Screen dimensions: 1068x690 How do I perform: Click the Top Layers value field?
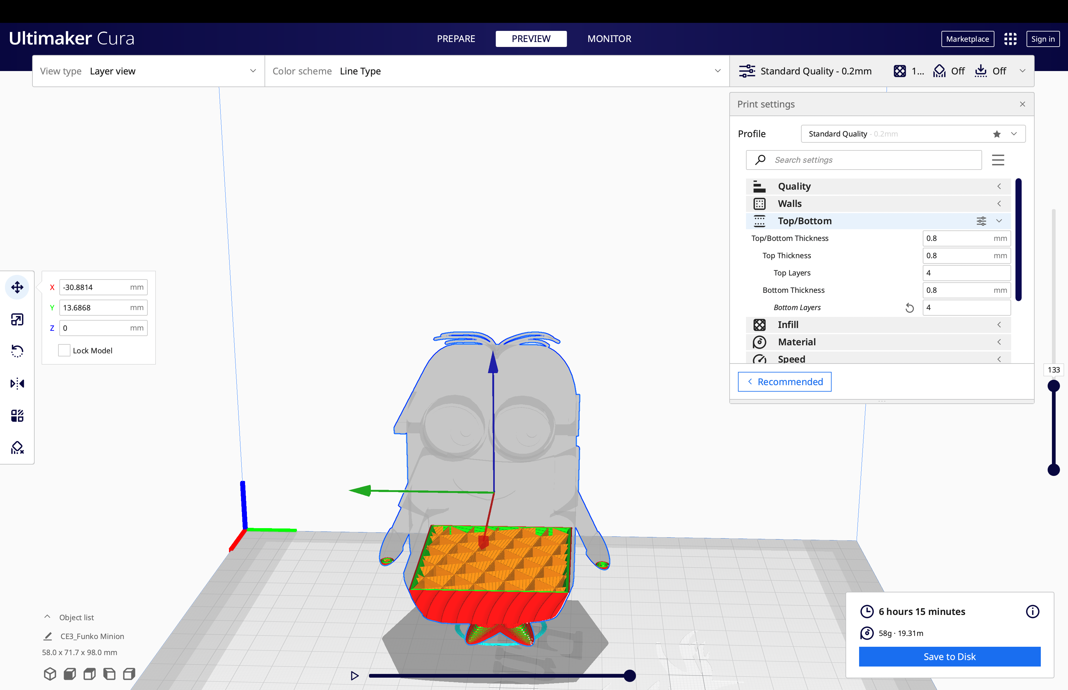tap(966, 273)
